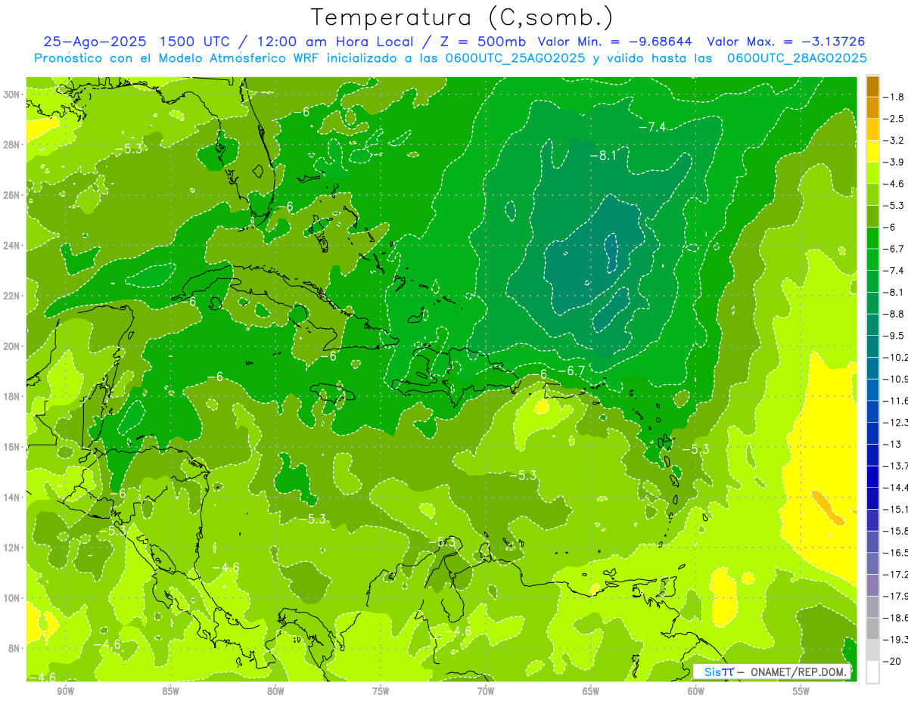Click the '26N' latitude label

pyautogui.click(x=13, y=195)
